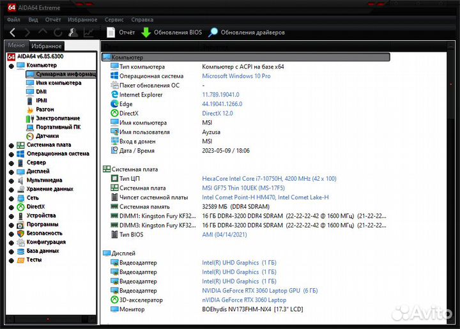460x329 pixels.
Task: Click the sidebar tree horizontal scrollbar
Action: coord(51,319)
